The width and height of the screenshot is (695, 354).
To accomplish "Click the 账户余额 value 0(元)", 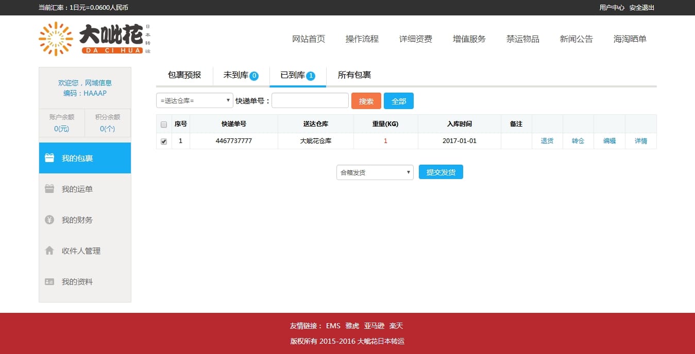I will click(62, 129).
